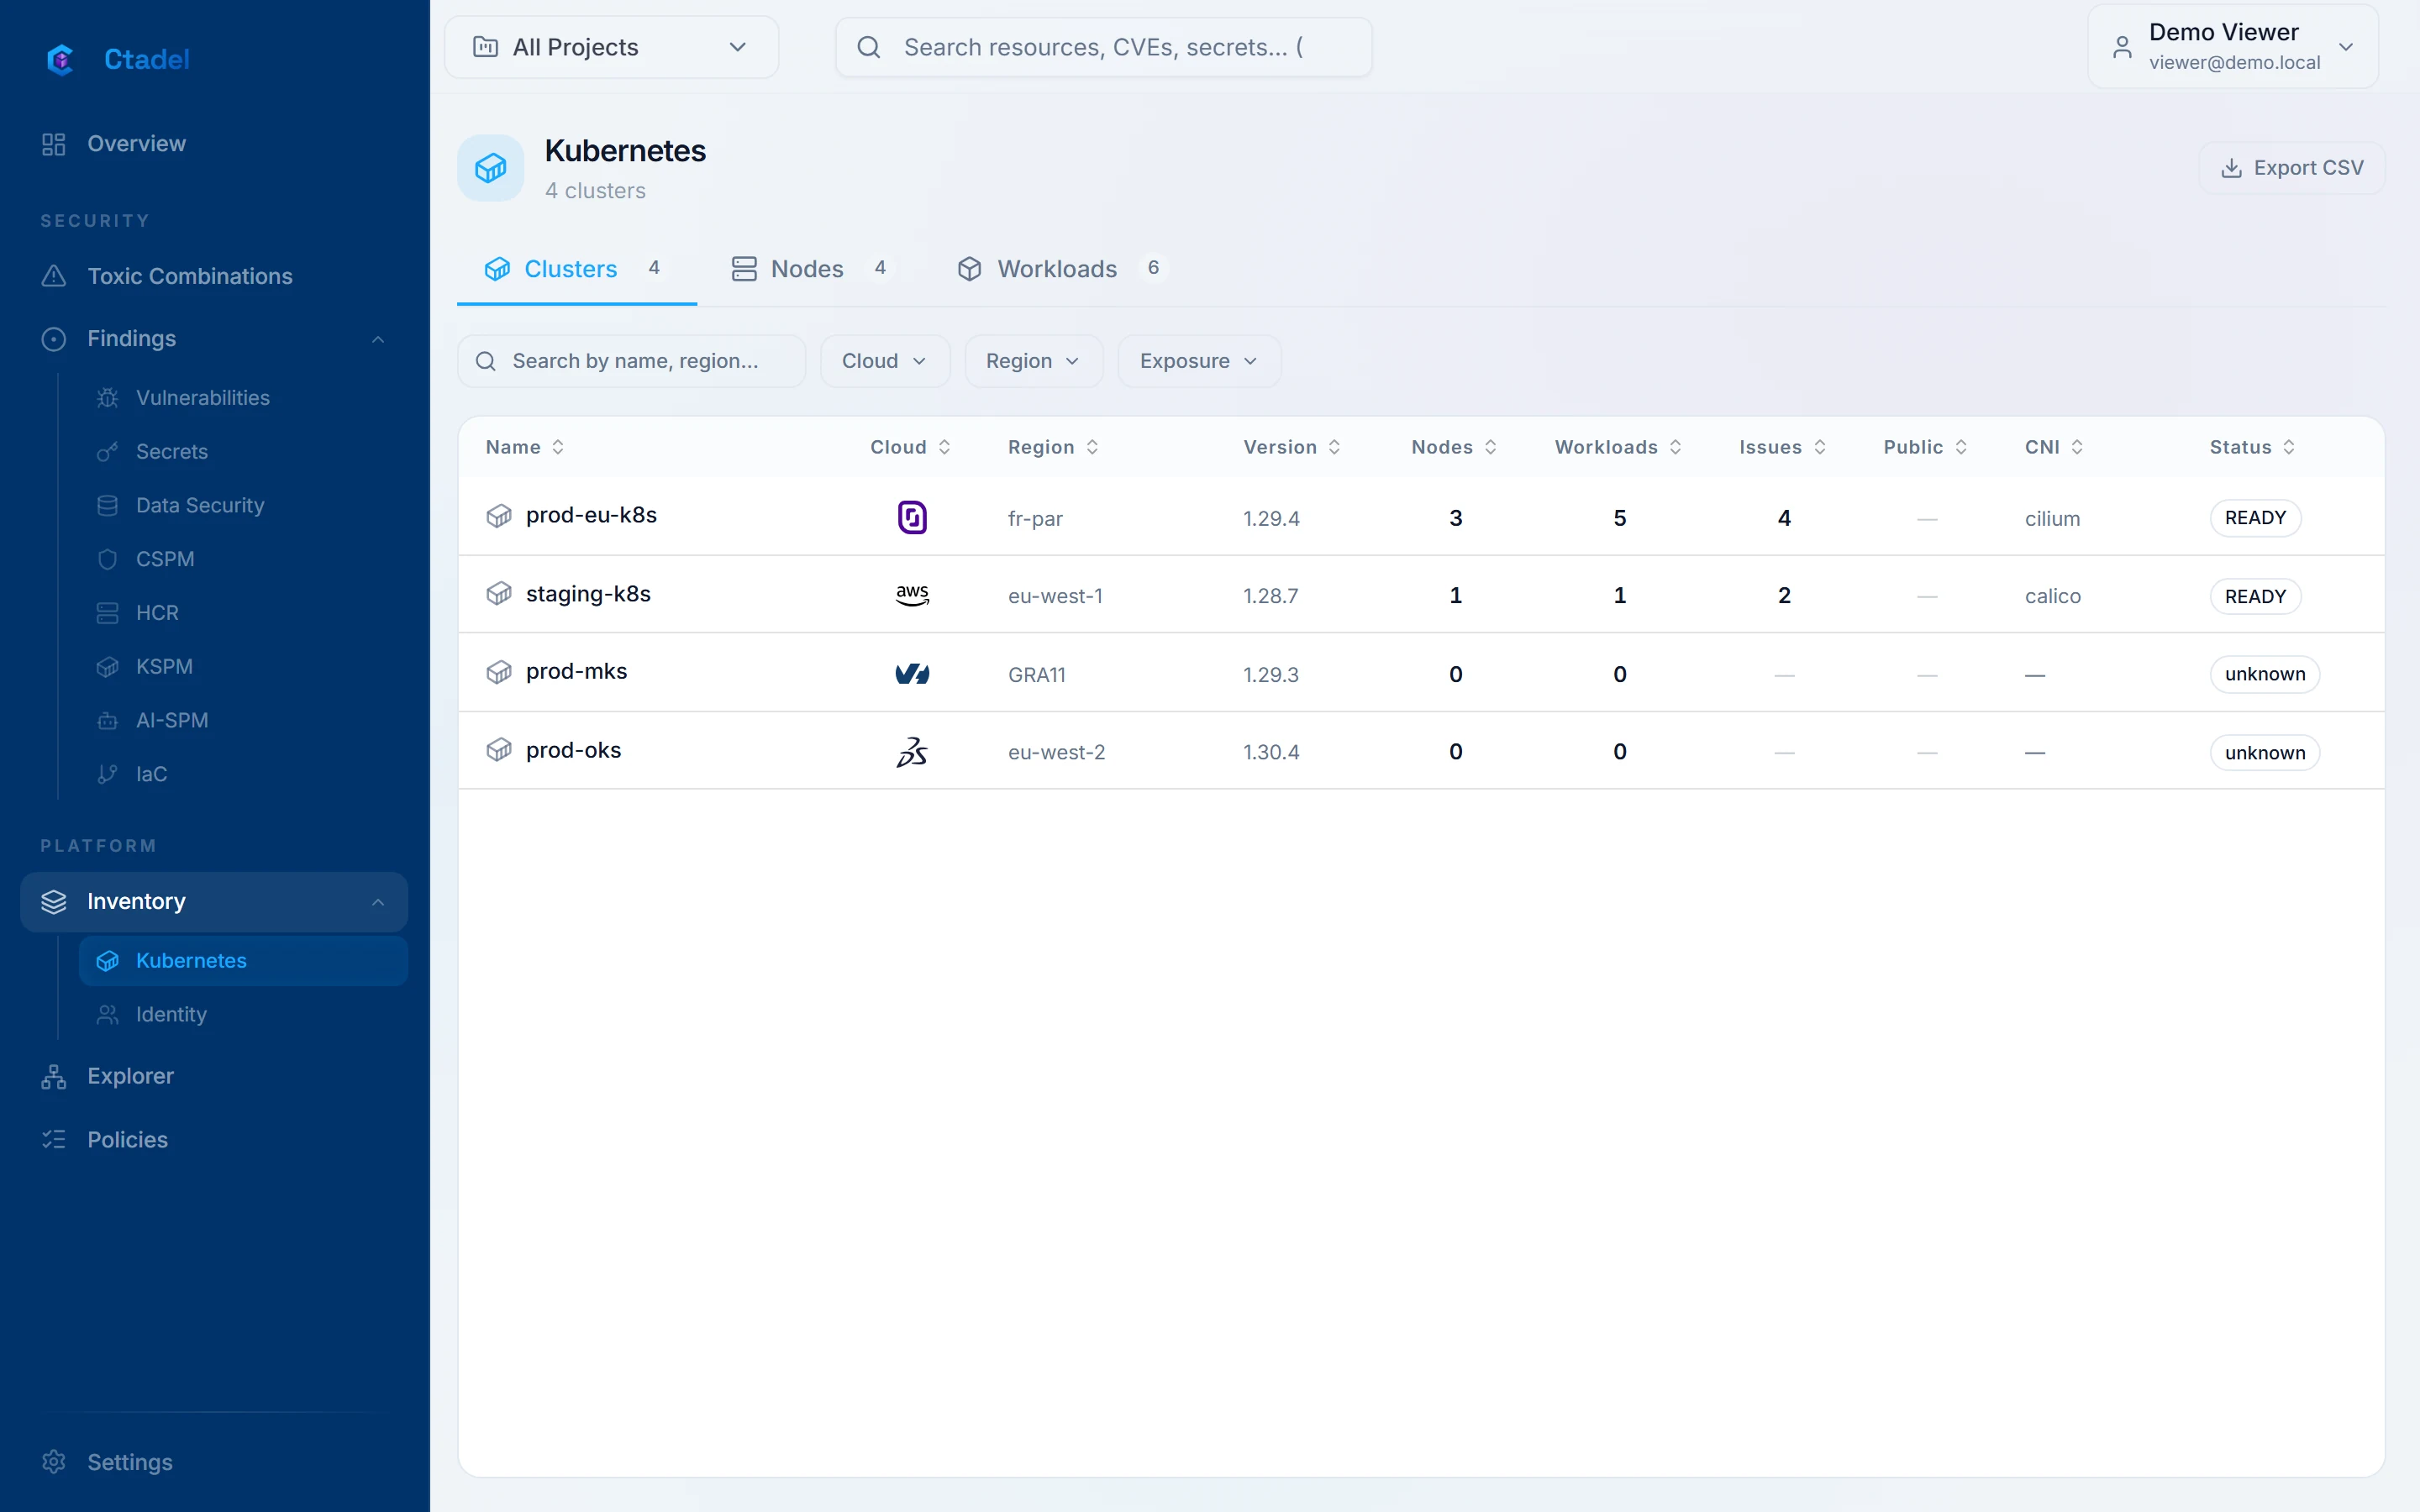Click the Toxic Combinations warning icon
This screenshot has width=2420, height=1512.
pos(54,276)
